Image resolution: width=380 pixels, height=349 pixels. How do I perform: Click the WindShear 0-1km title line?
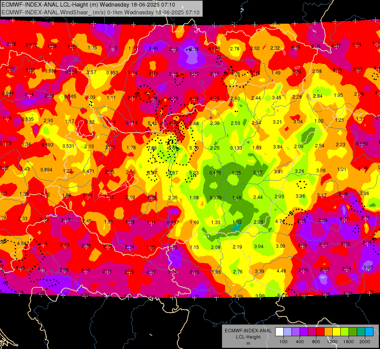point(100,12)
